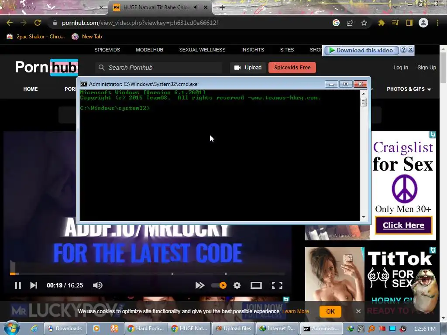The width and height of the screenshot is (447, 335).
Task: Click the Google icon in the address bar
Action: (x=336, y=23)
